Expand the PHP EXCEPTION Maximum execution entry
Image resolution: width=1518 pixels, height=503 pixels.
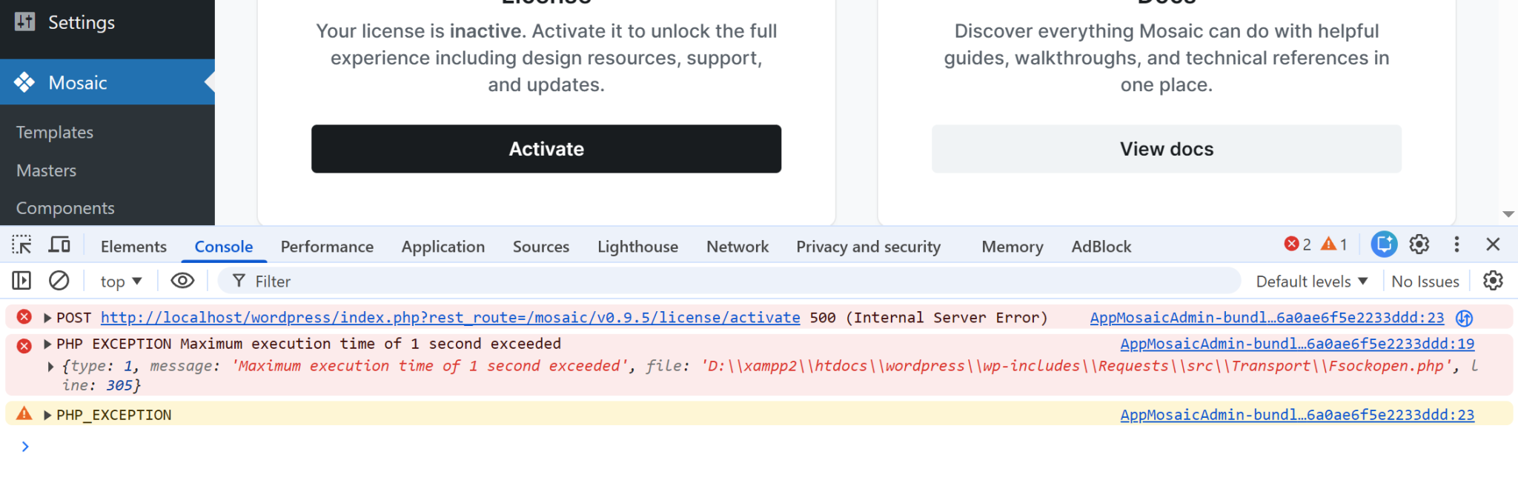(47, 344)
